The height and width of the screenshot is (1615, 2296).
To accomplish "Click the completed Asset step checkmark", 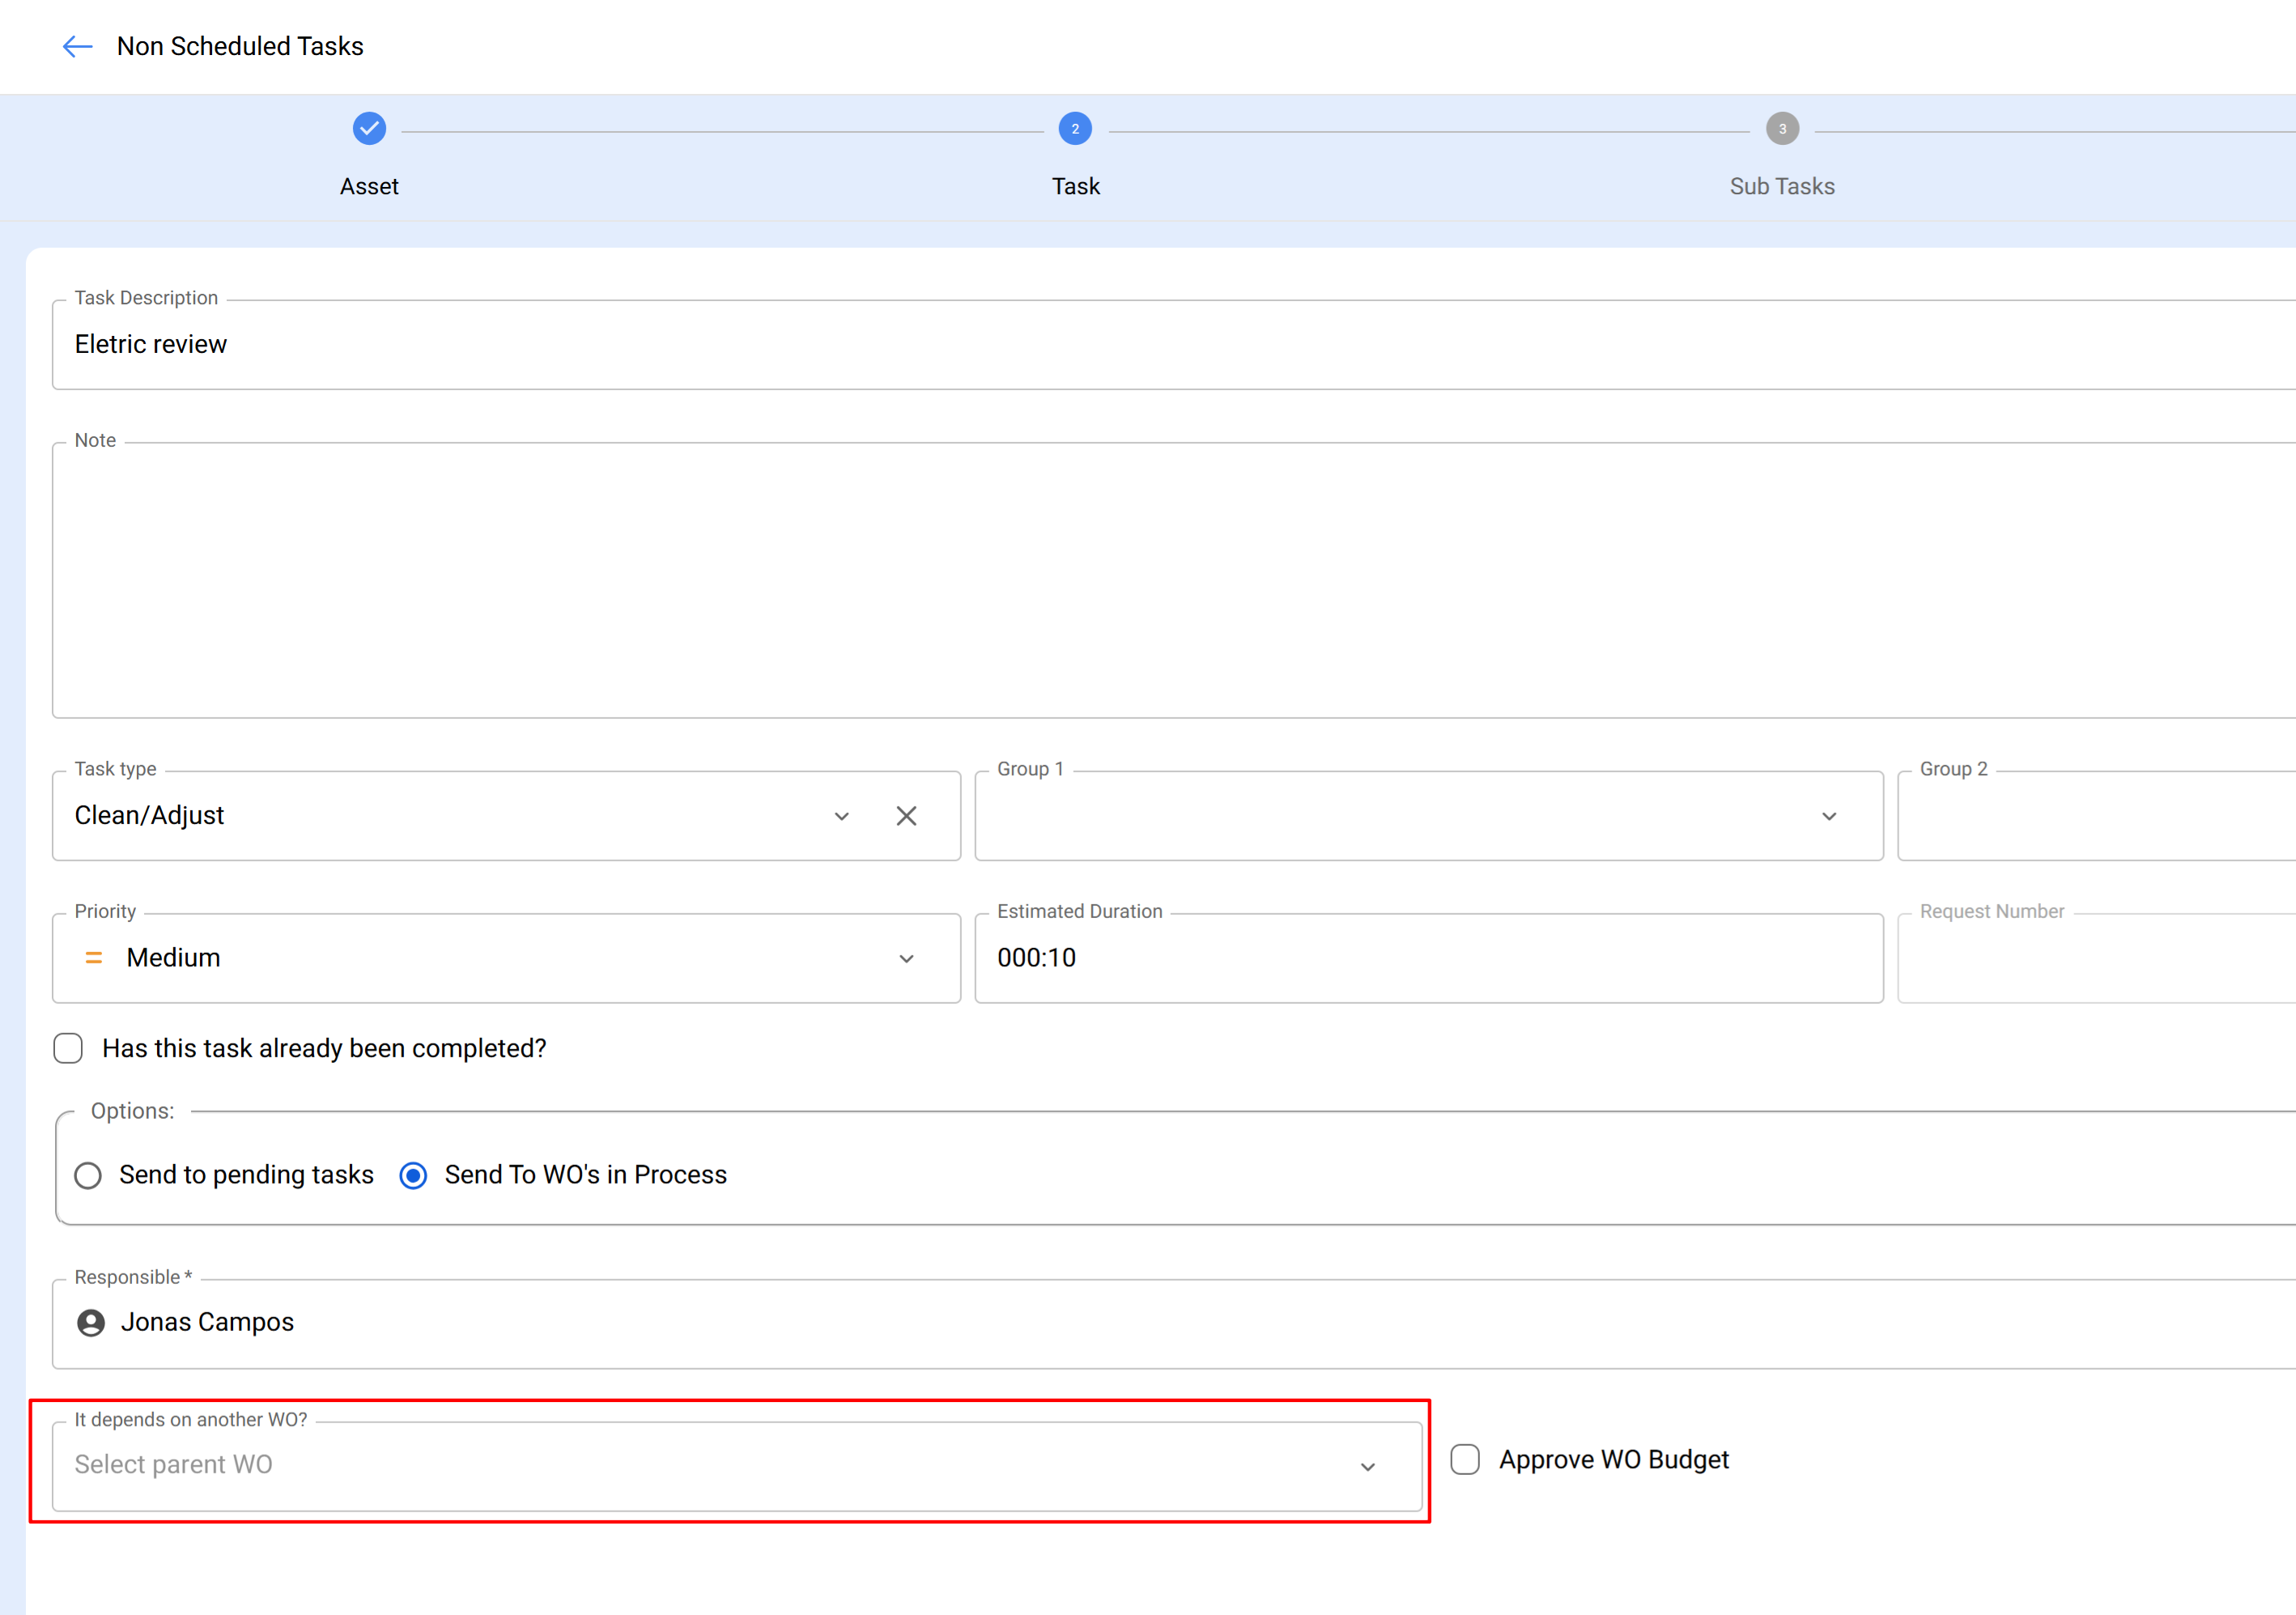I will 369,129.
